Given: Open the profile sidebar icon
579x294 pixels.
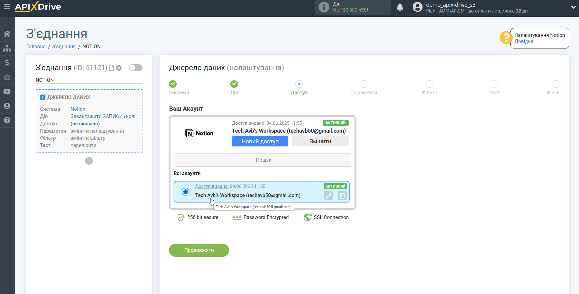Looking at the screenshot, I should click(7, 106).
